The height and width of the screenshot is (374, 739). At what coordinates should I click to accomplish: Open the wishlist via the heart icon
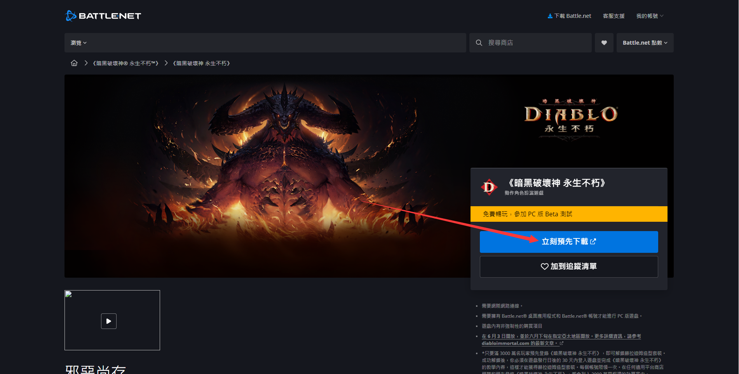tap(604, 43)
